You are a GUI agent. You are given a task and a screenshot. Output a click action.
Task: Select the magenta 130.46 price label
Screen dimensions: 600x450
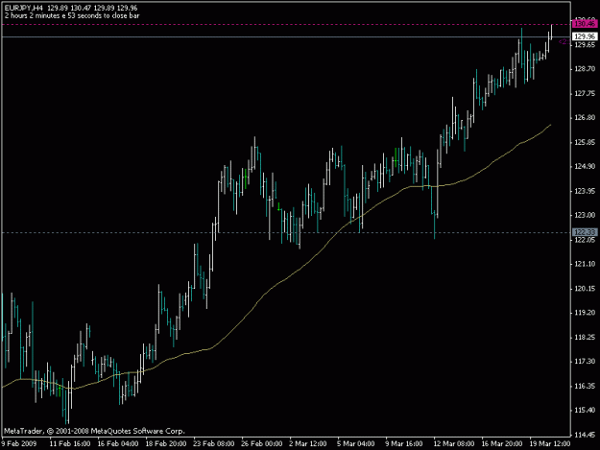[x=585, y=24]
